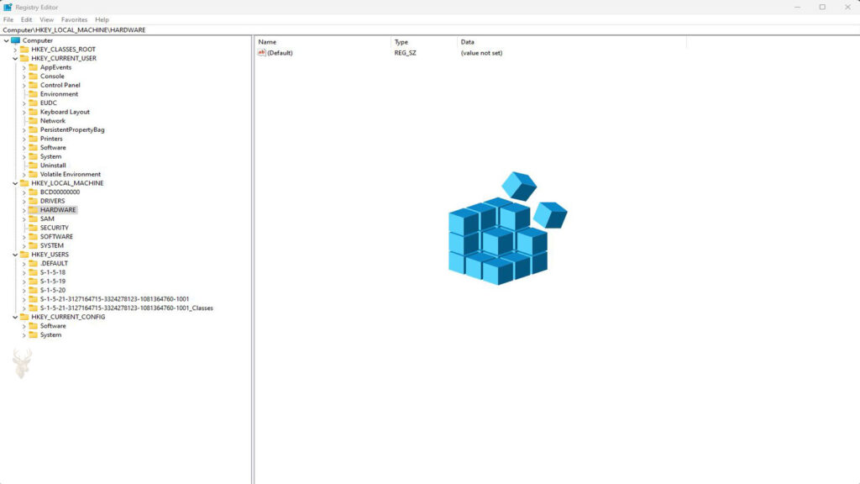Expand the SOFTWARE key under HKEY_LOCAL_MACHINE
860x484 pixels.
[x=24, y=237]
